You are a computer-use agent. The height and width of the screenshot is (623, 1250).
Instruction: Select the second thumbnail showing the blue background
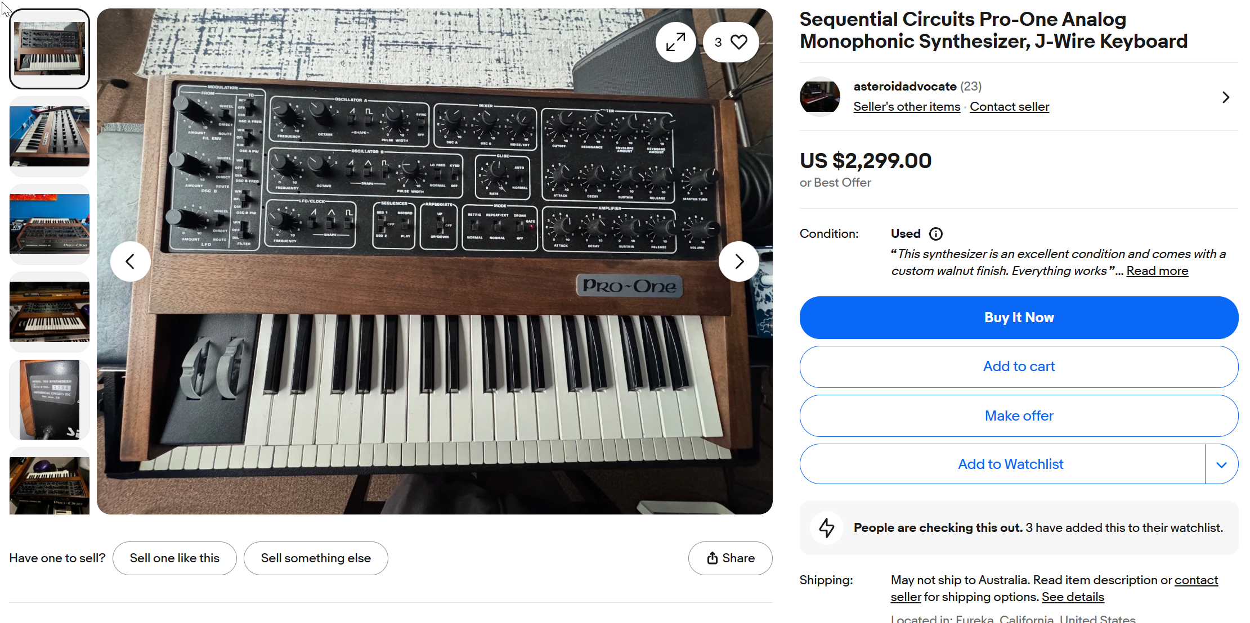point(50,136)
